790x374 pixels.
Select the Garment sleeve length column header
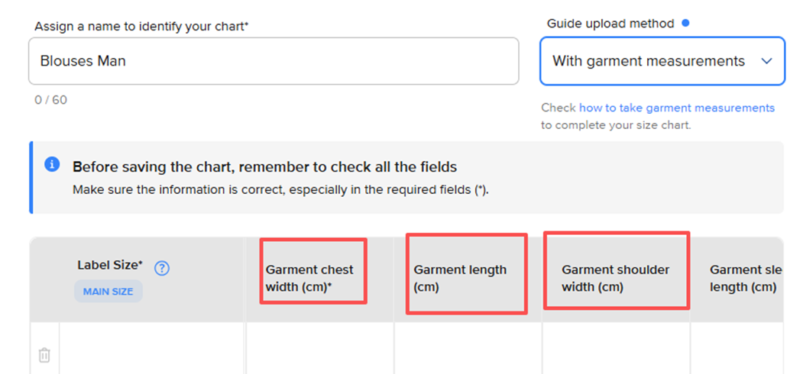click(745, 279)
